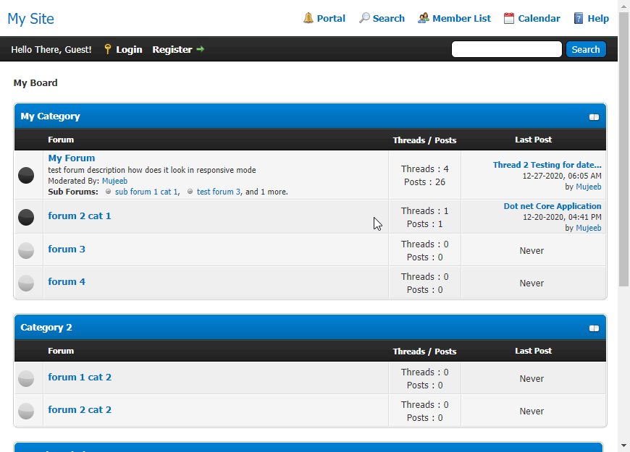This screenshot has width=630, height=452.
Task: Click the key icon beside Login
Action: click(108, 49)
